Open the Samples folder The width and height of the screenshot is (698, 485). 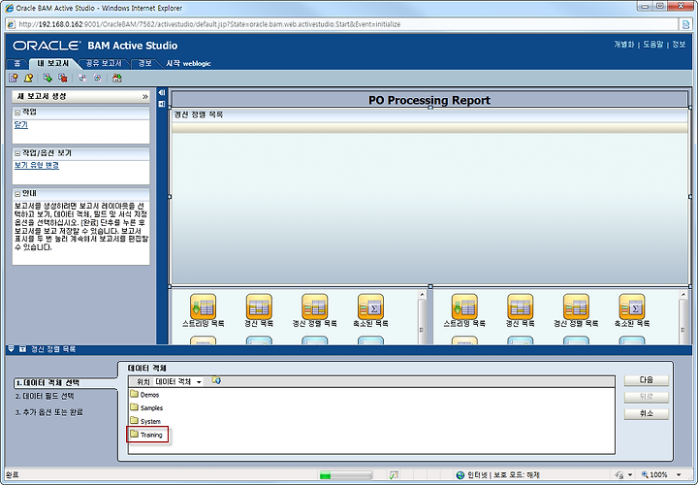pos(146,407)
